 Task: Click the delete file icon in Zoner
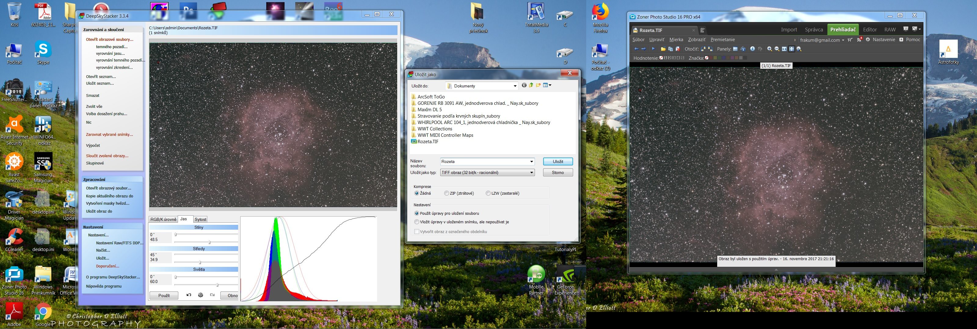(x=678, y=49)
